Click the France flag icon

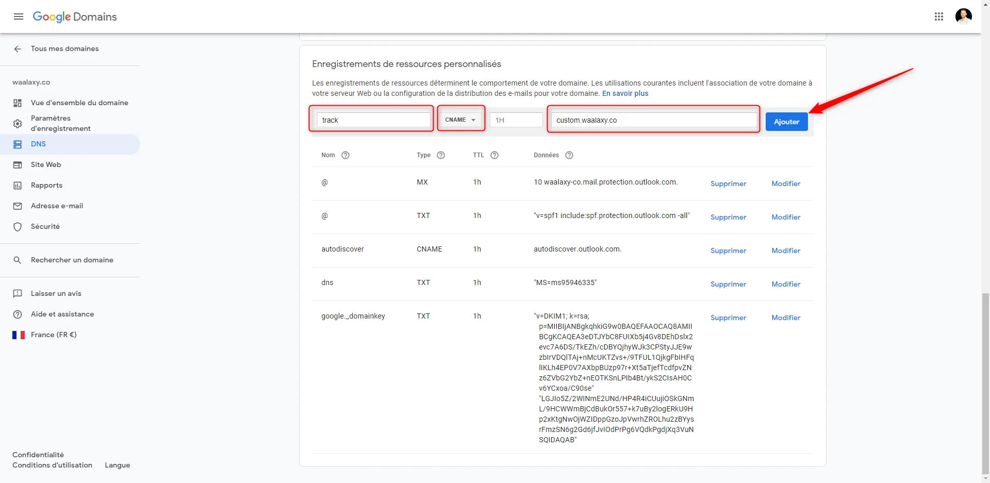[x=19, y=335]
